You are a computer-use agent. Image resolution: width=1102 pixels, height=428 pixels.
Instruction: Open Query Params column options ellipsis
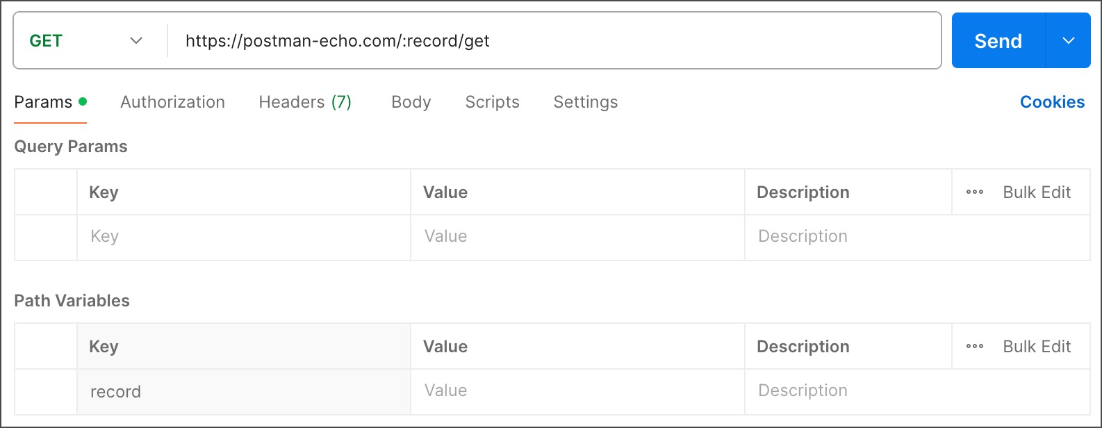point(975,192)
